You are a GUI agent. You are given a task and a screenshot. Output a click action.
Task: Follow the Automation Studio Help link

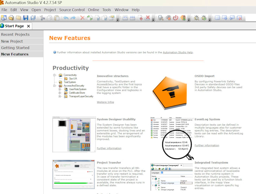(x=178, y=52)
